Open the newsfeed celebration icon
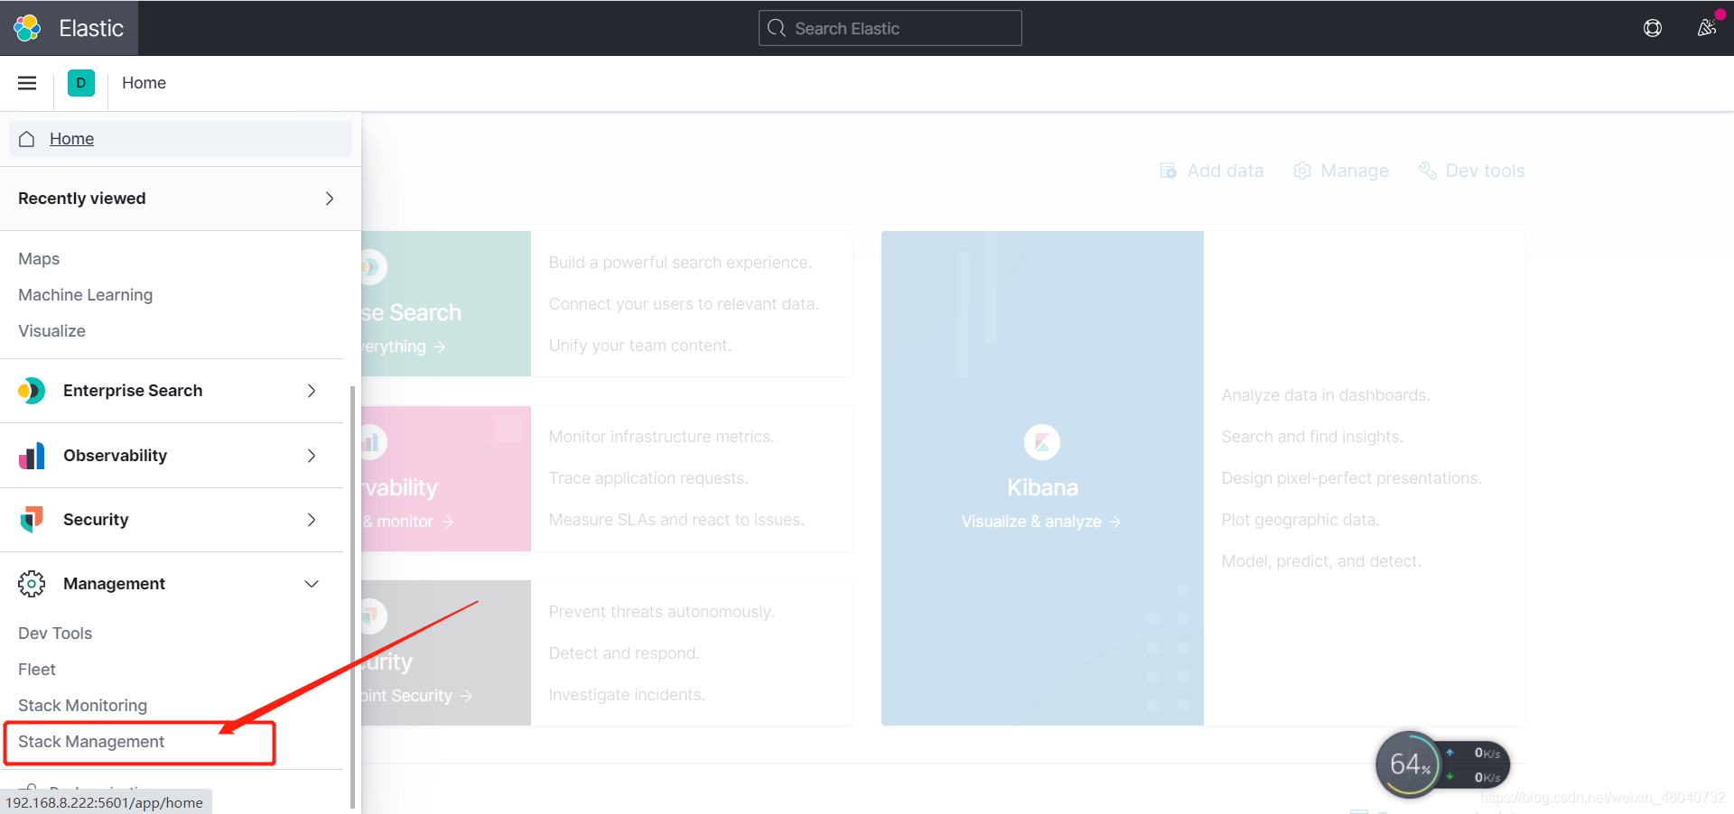This screenshot has width=1734, height=814. coord(1707,28)
